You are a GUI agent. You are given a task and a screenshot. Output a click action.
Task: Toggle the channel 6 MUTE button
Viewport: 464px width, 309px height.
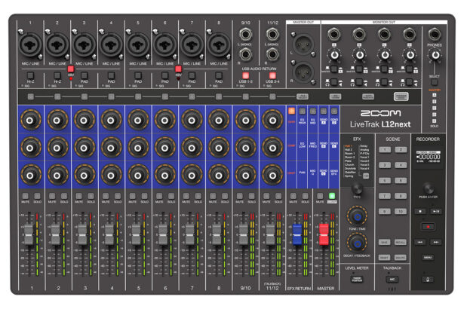(159, 196)
